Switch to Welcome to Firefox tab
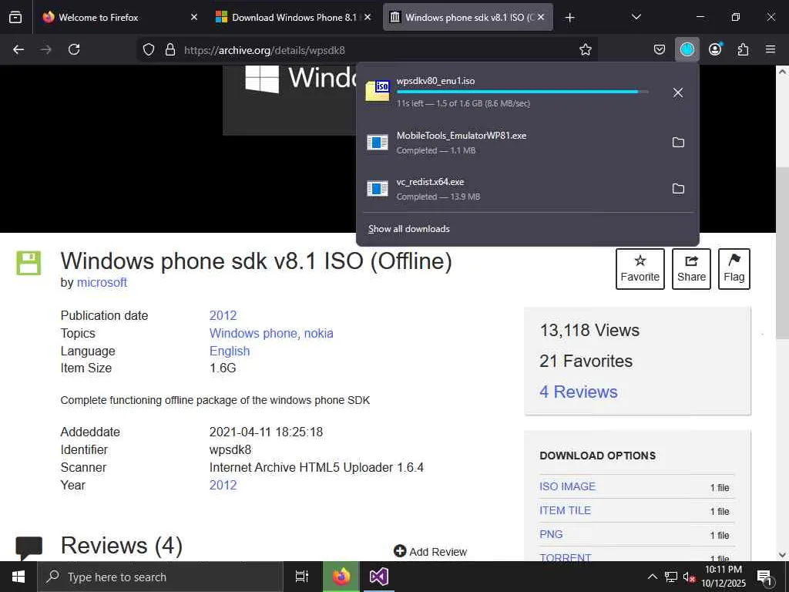Image resolution: width=789 pixels, height=592 pixels. coord(118,18)
